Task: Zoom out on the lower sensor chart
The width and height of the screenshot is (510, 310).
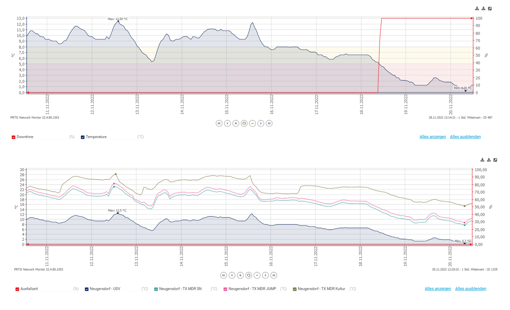Action: [257, 275]
